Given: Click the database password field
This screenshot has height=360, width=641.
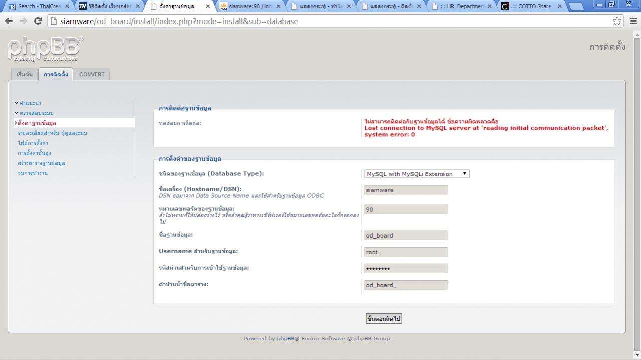Looking at the screenshot, I should point(406,268).
